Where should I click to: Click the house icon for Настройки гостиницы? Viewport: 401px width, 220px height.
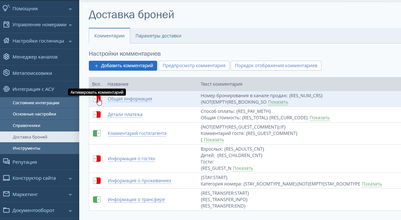pos(6,41)
